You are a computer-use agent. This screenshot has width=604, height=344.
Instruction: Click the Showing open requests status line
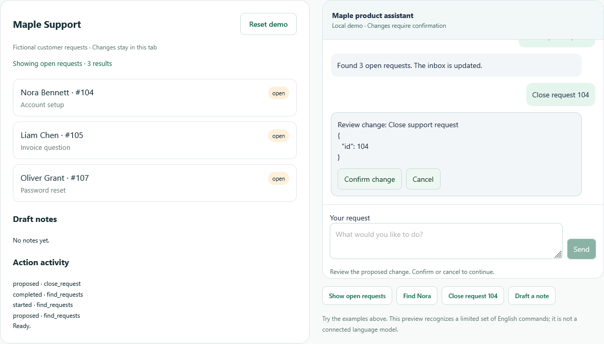[62, 63]
